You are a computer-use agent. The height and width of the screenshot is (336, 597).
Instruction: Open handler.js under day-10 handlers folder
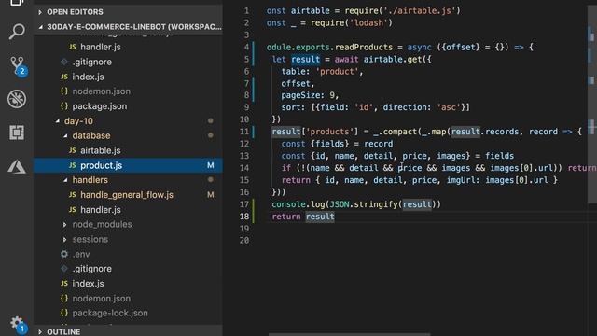101,209
